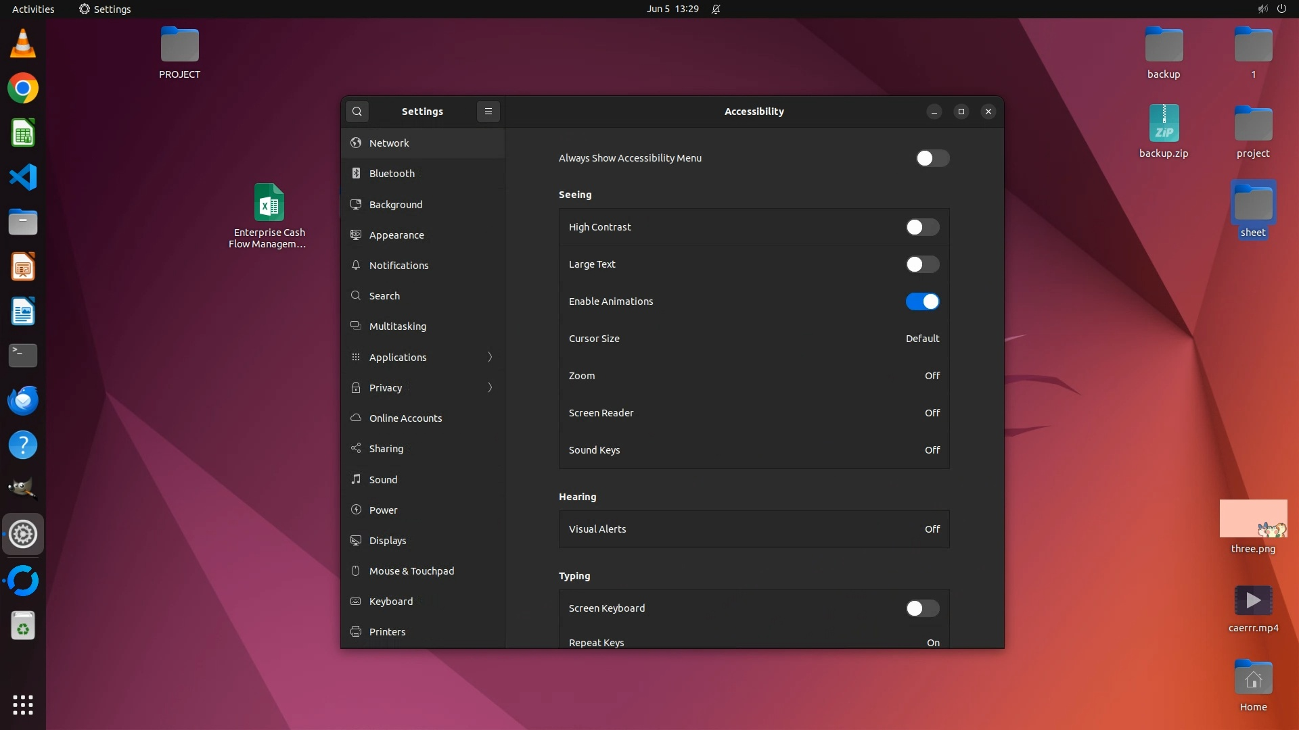Select Keyboard in the settings sidebar
This screenshot has width=1299, height=730.
pos(391,602)
